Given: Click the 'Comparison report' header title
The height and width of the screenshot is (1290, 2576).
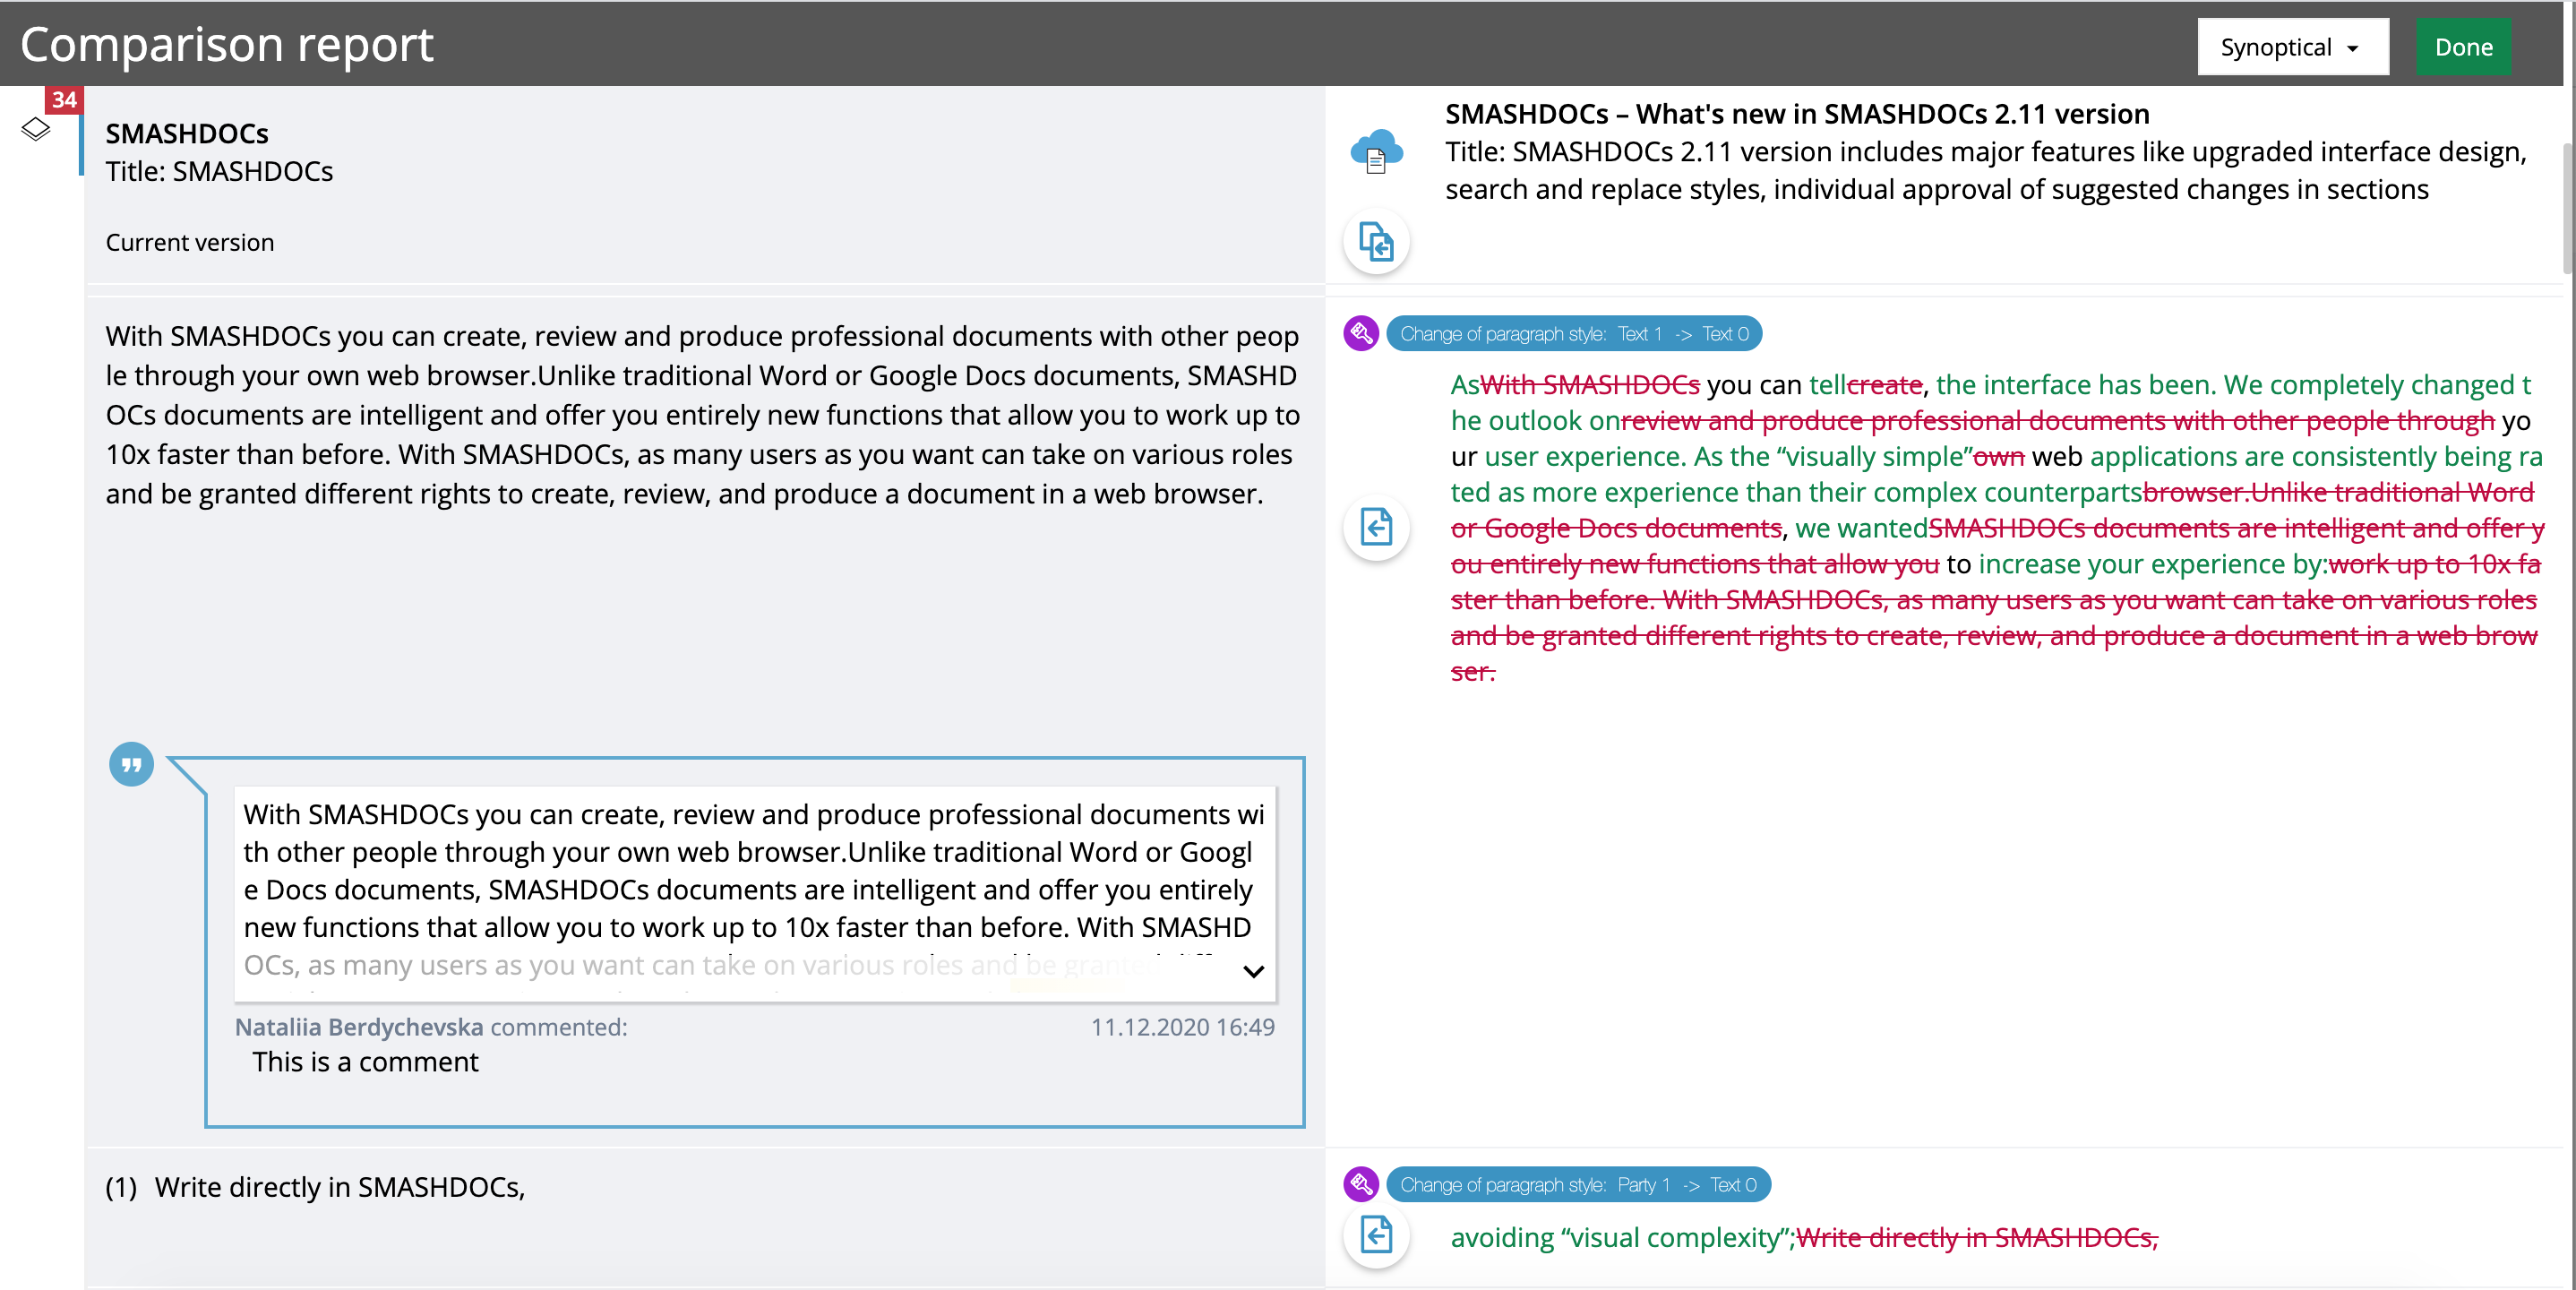Looking at the screenshot, I should point(227,44).
